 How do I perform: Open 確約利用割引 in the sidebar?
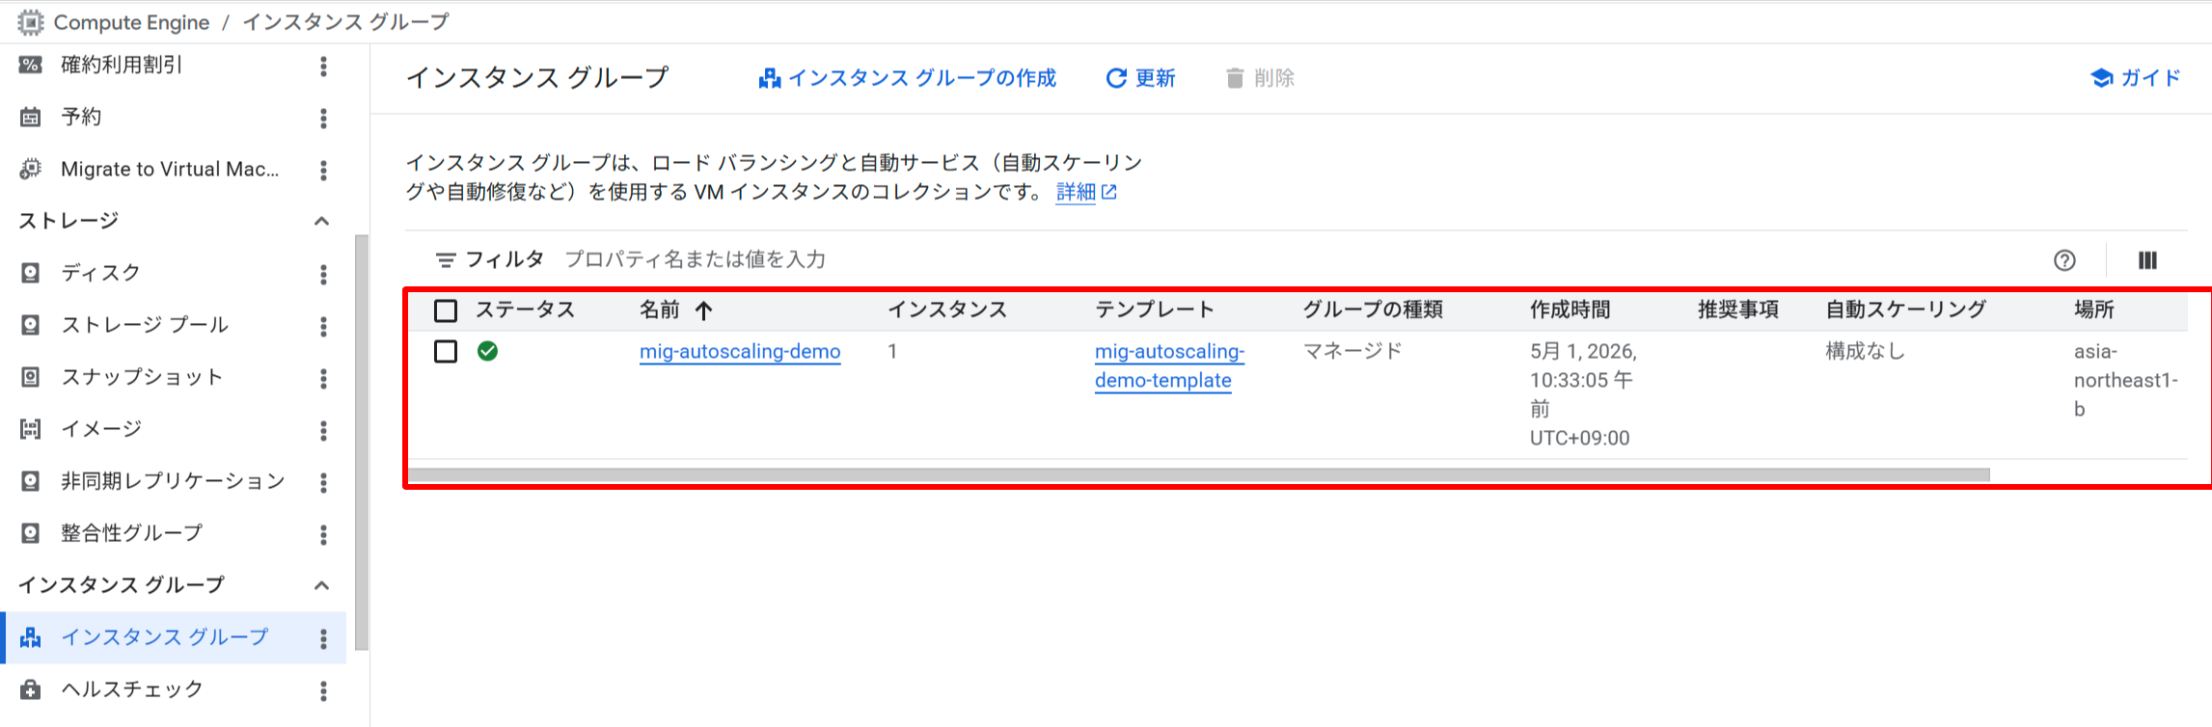tap(122, 65)
